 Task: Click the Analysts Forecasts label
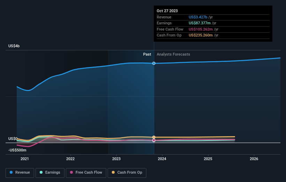[x=173, y=55]
